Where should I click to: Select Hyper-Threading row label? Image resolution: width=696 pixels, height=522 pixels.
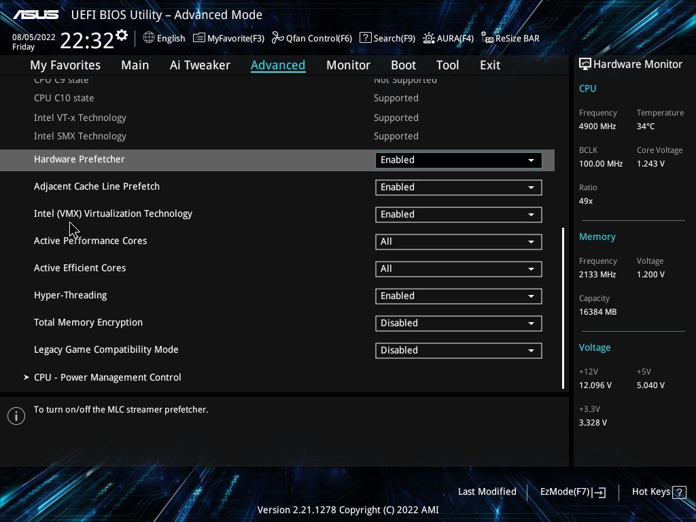coord(70,295)
